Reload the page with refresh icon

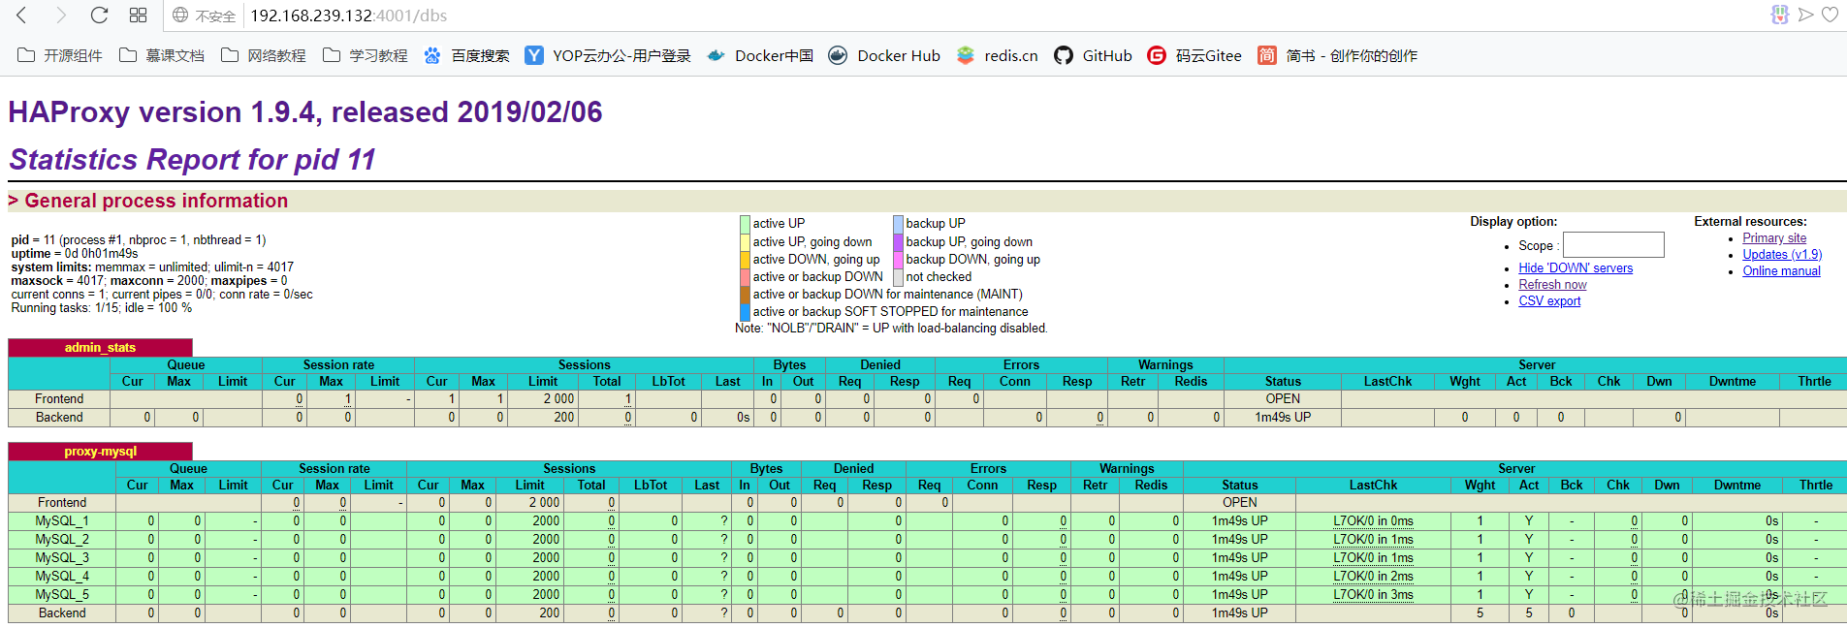(99, 15)
